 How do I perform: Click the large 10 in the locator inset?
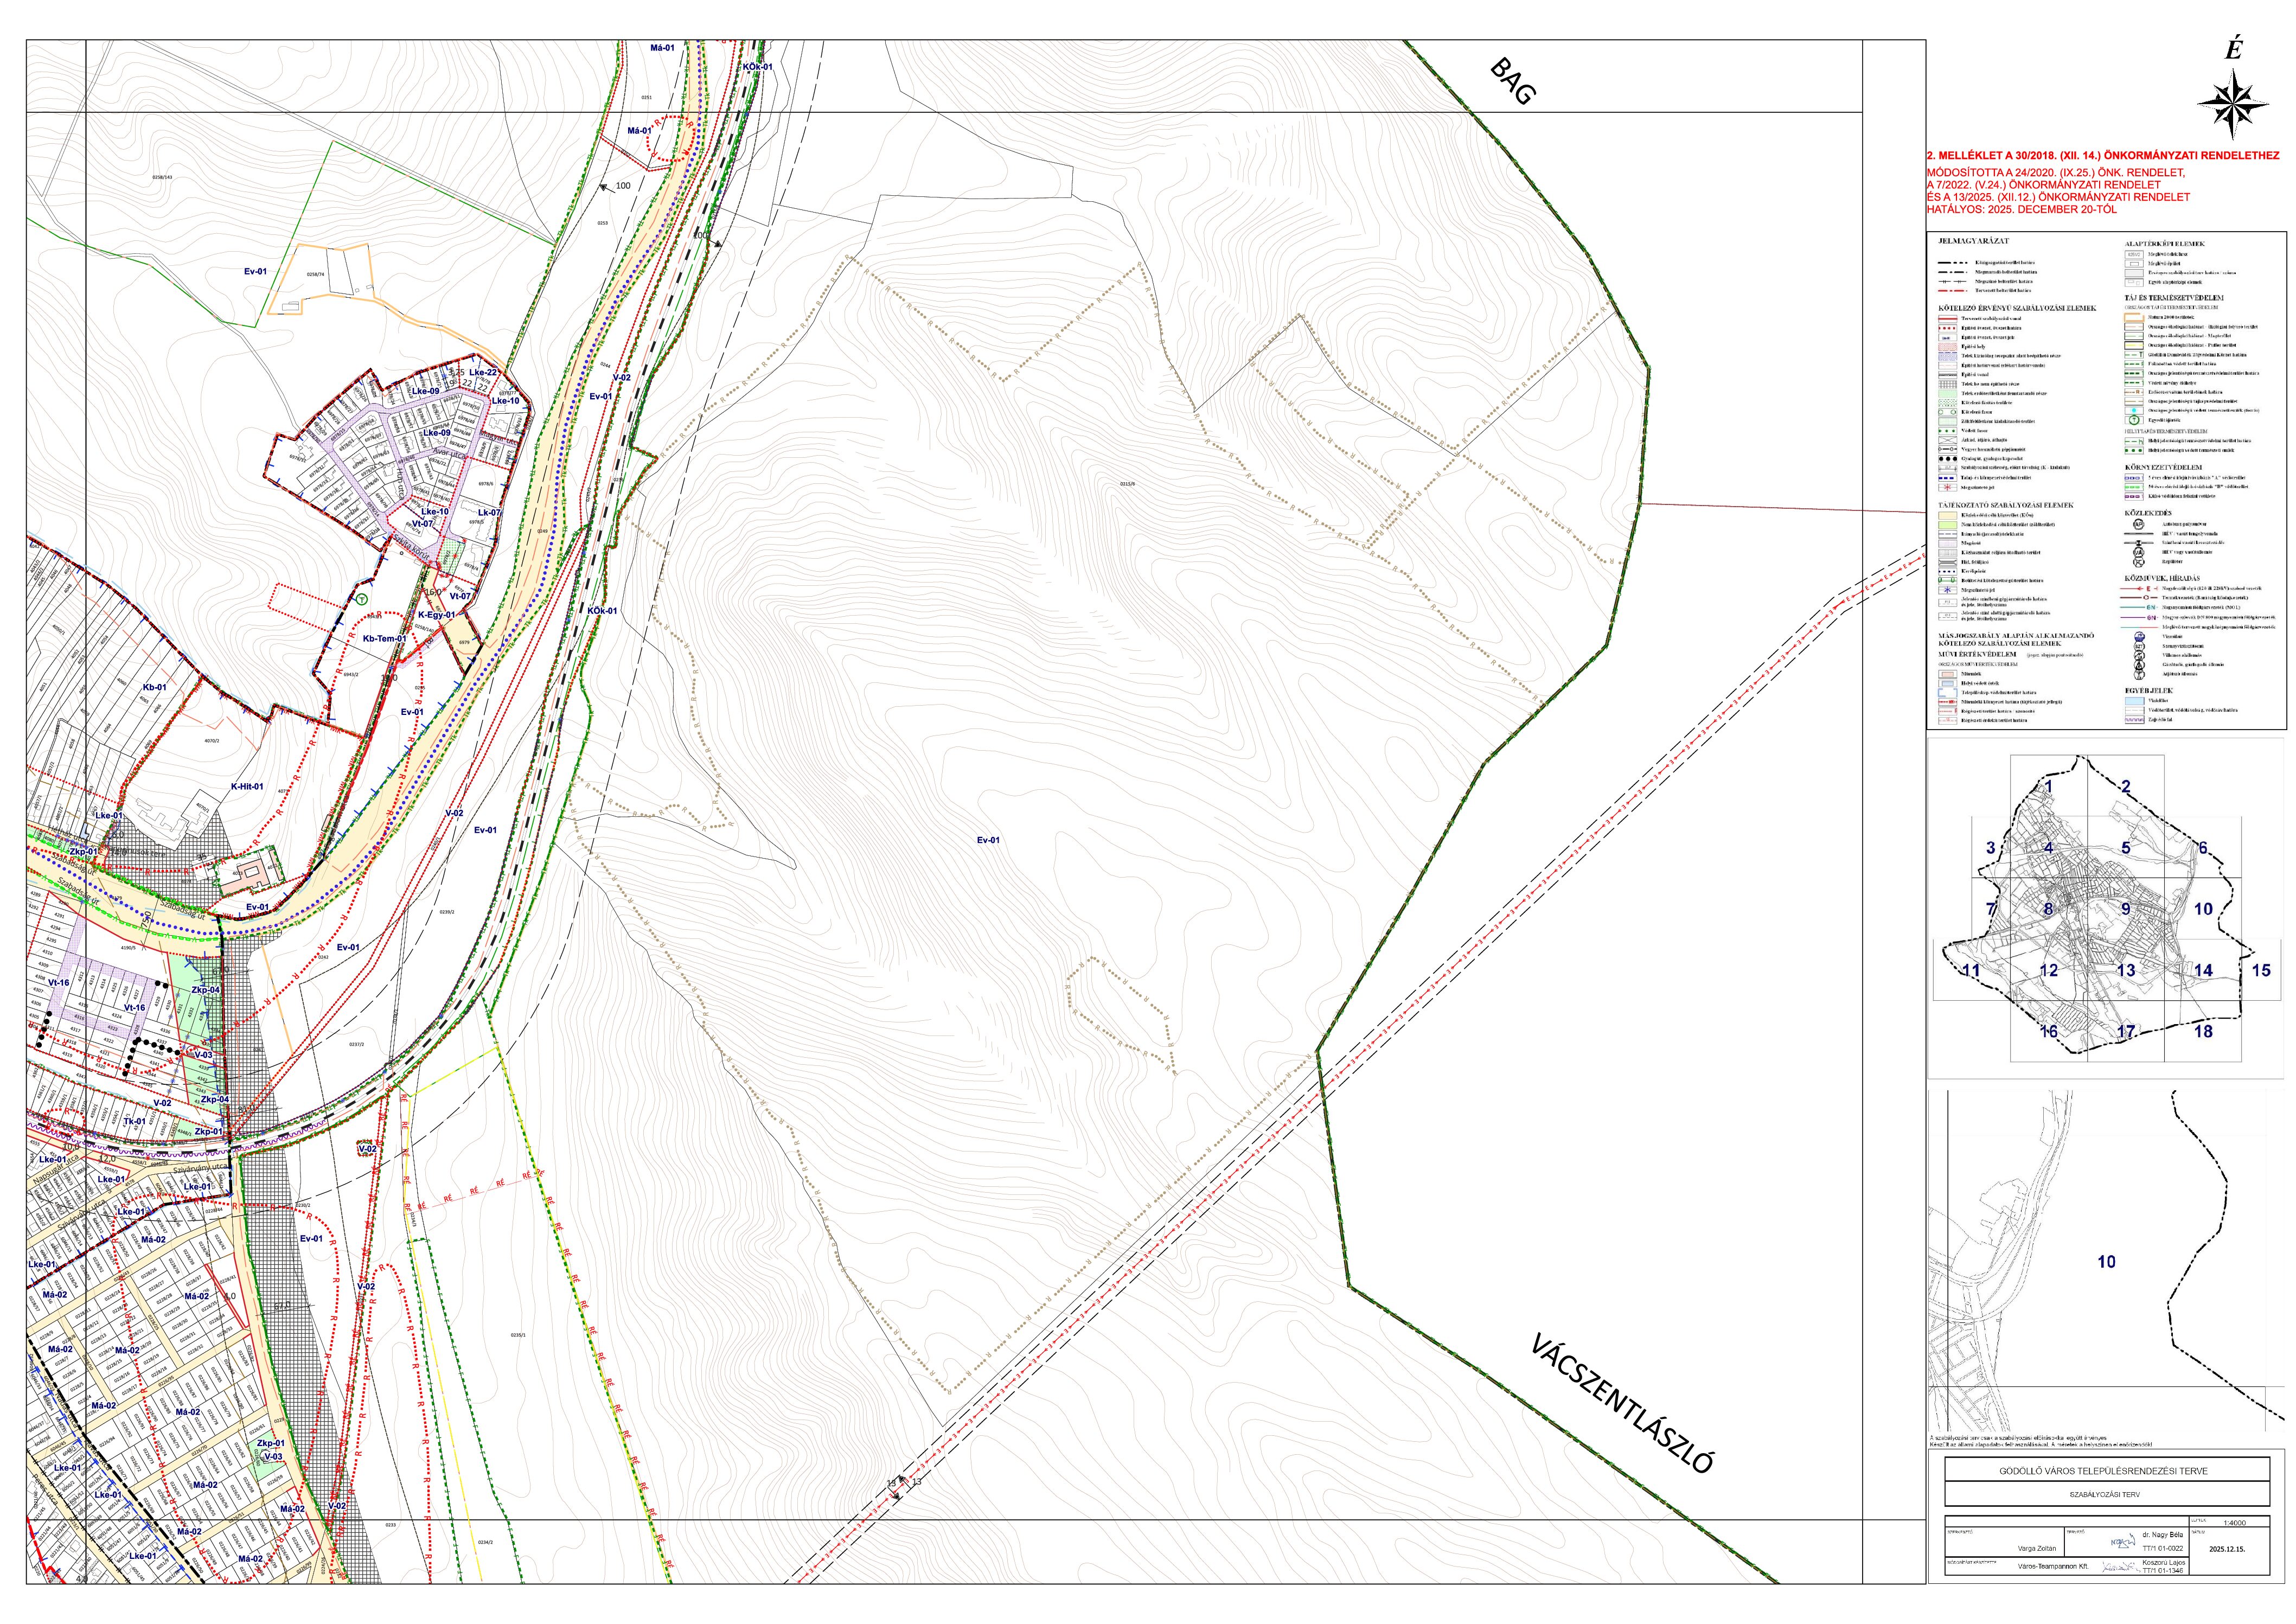[x=2106, y=1262]
